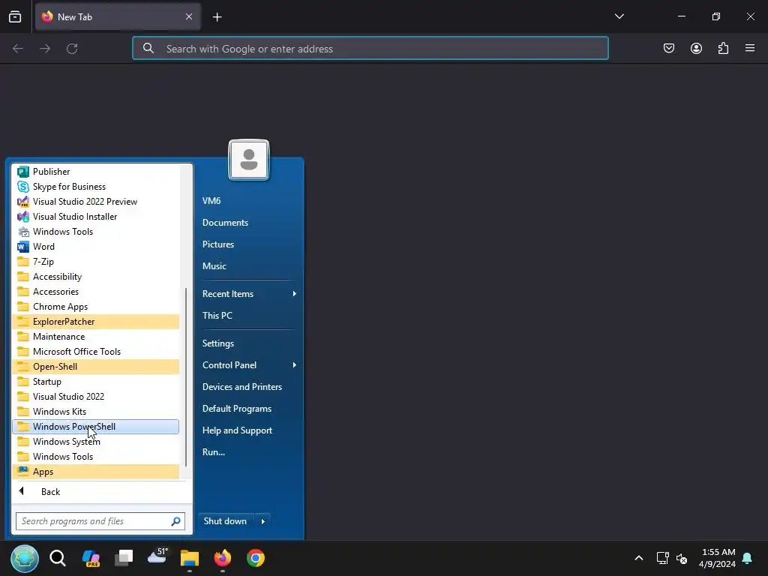Screen dimensions: 768x576
Task: Click the Save to Pocket icon
Action: point(668,48)
